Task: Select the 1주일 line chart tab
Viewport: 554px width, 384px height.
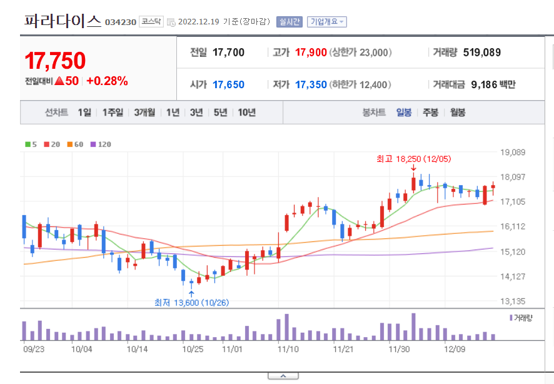Action: [x=113, y=113]
